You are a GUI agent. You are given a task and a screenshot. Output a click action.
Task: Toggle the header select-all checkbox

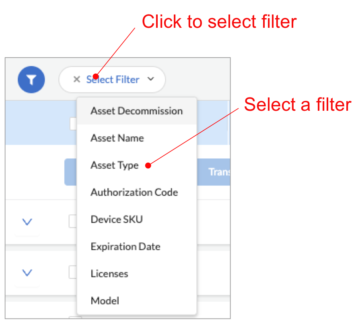73,124
